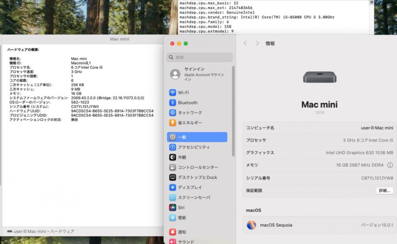Click the ハードウェアの概要 heading
Viewport: 397px width, 244px height.
[x=23, y=50]
